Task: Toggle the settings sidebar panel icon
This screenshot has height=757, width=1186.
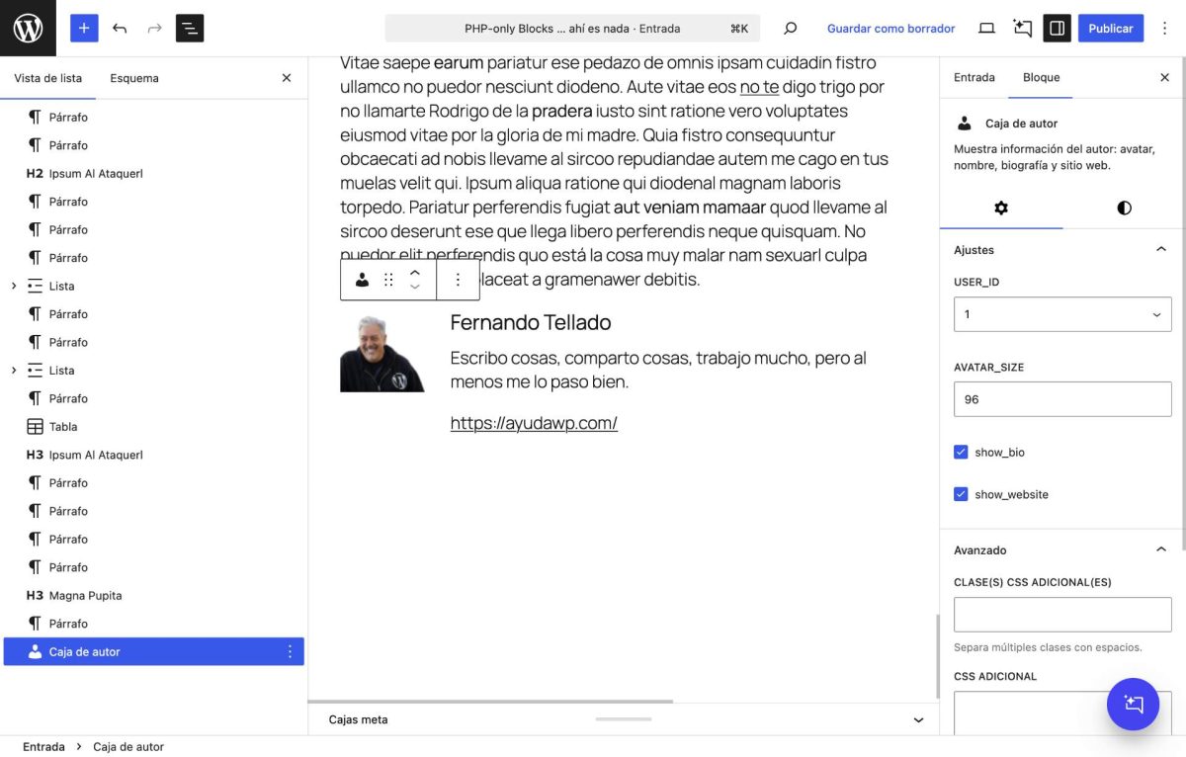Action: pos(1057,28)
